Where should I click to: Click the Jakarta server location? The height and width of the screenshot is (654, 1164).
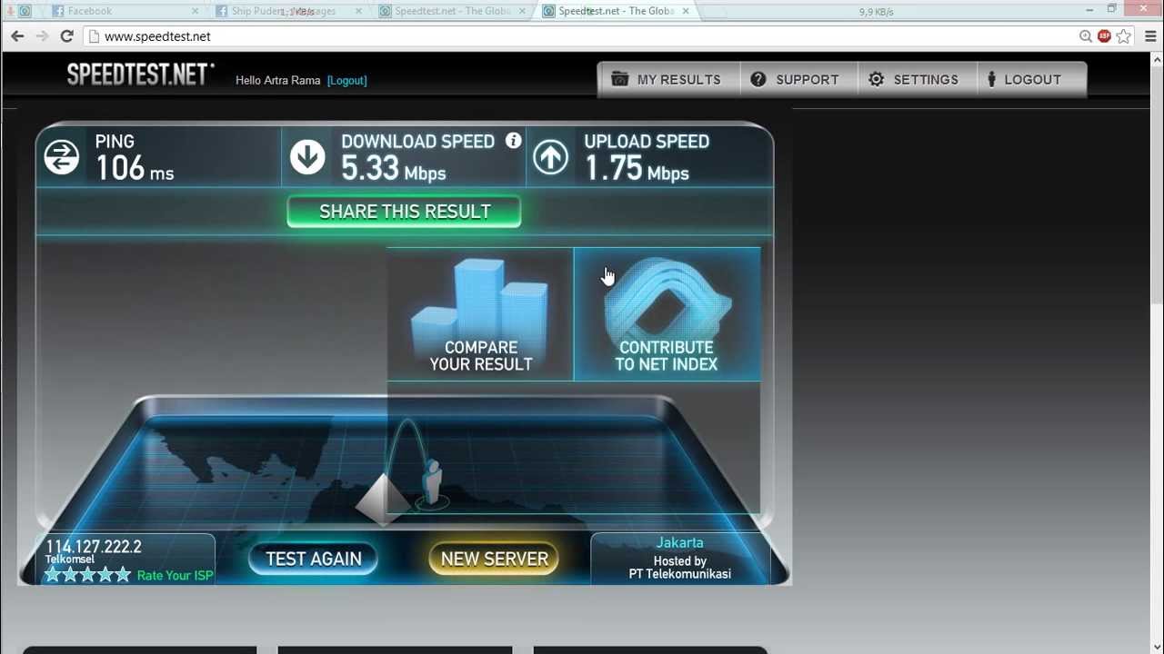pos(679,542)
